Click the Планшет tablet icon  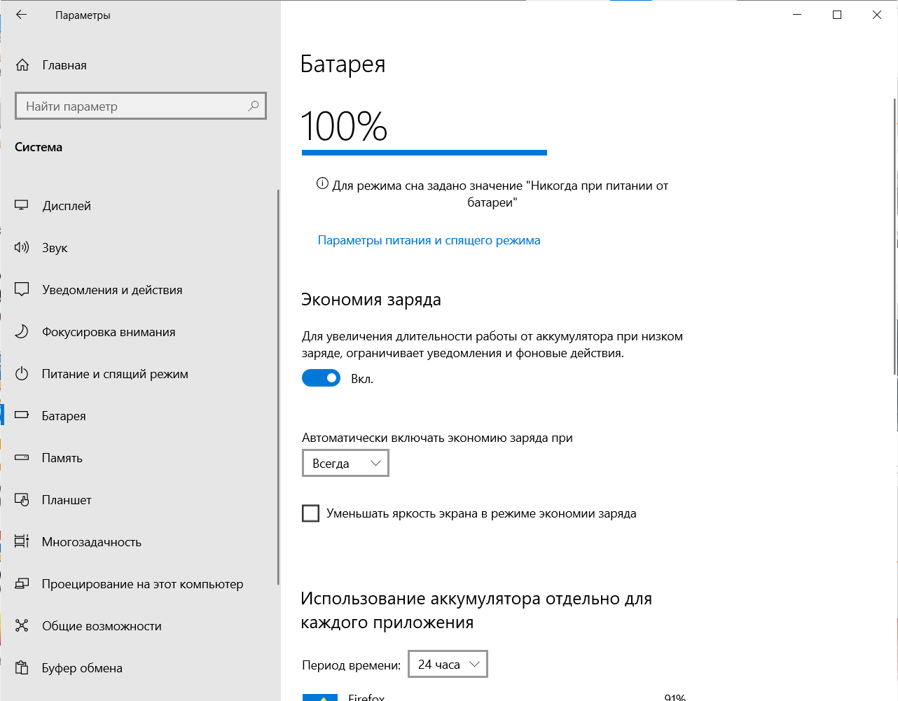click(22, 499)
